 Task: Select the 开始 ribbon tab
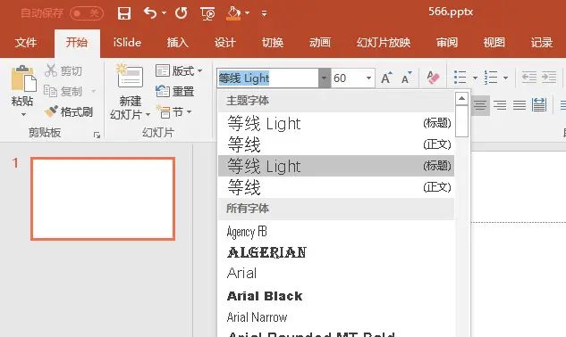(77, 43)
